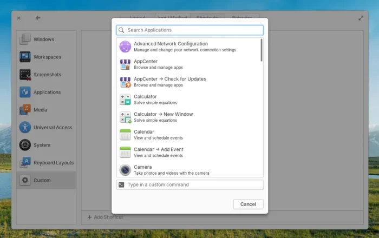Choose the AppCenter Check for Updates icon

point(125,82)
